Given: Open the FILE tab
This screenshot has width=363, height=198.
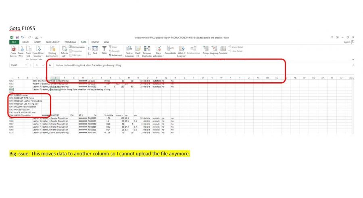Looking at the screenshot, I should pos(14,42).
